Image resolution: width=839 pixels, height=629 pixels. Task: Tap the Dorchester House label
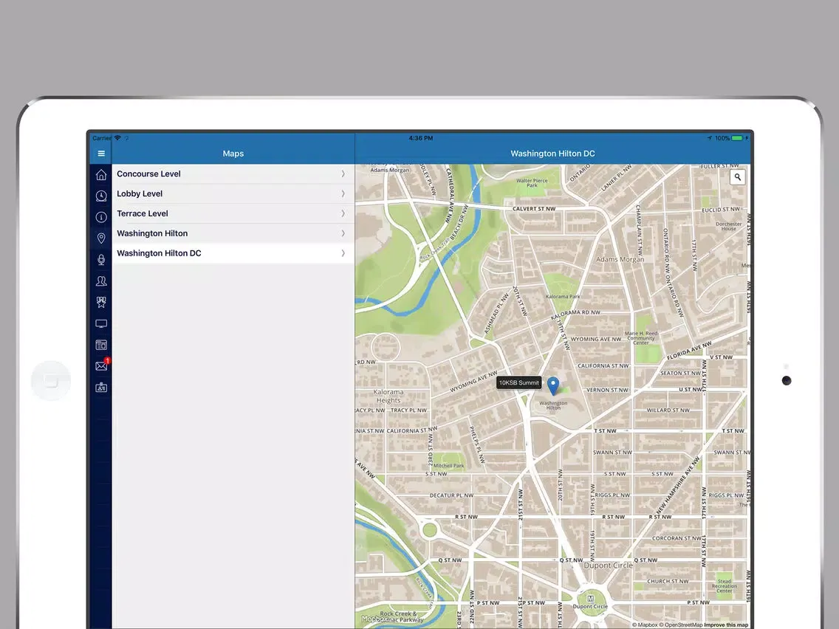pos(729,226)
